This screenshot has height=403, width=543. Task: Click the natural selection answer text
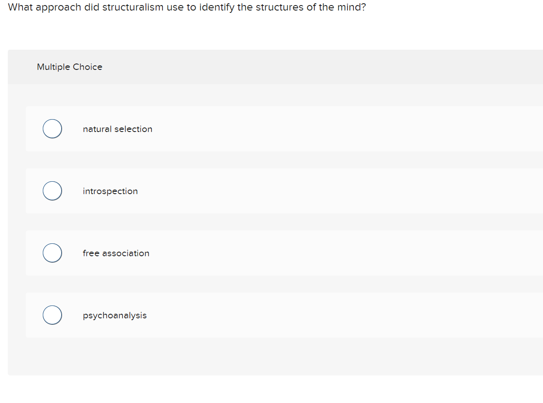click(x=117, y=129)
